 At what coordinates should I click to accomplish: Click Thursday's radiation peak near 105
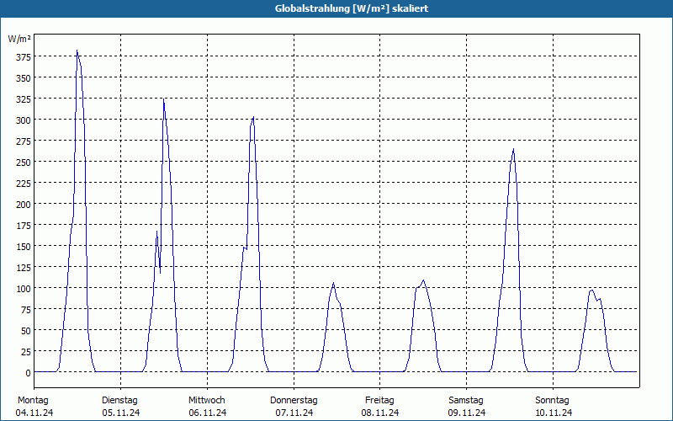[333, 283]
